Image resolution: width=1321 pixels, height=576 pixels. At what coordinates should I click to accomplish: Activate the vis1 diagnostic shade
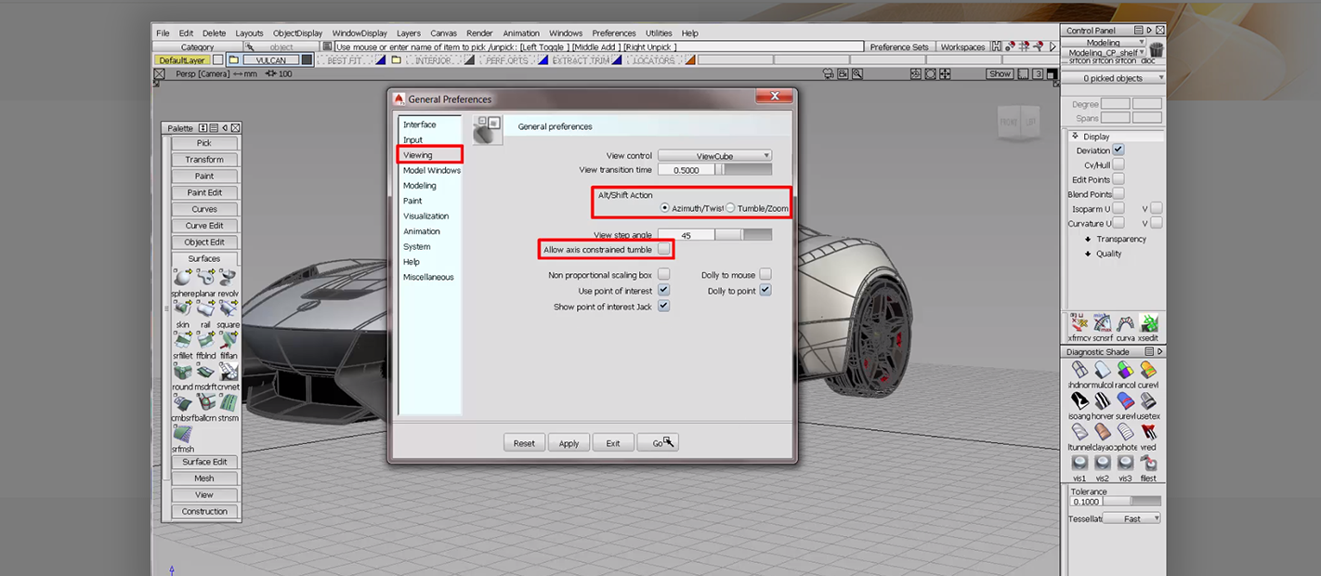(1079, 463)
